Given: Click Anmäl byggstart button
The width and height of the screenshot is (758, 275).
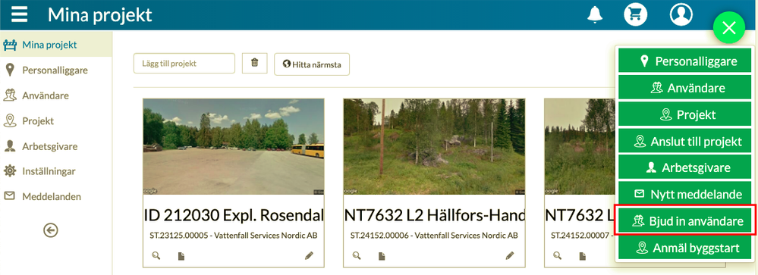Looking at the screenshot, I should tap(685, 248).
